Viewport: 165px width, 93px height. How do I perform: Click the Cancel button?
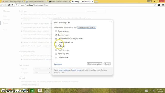coord(107,64)
